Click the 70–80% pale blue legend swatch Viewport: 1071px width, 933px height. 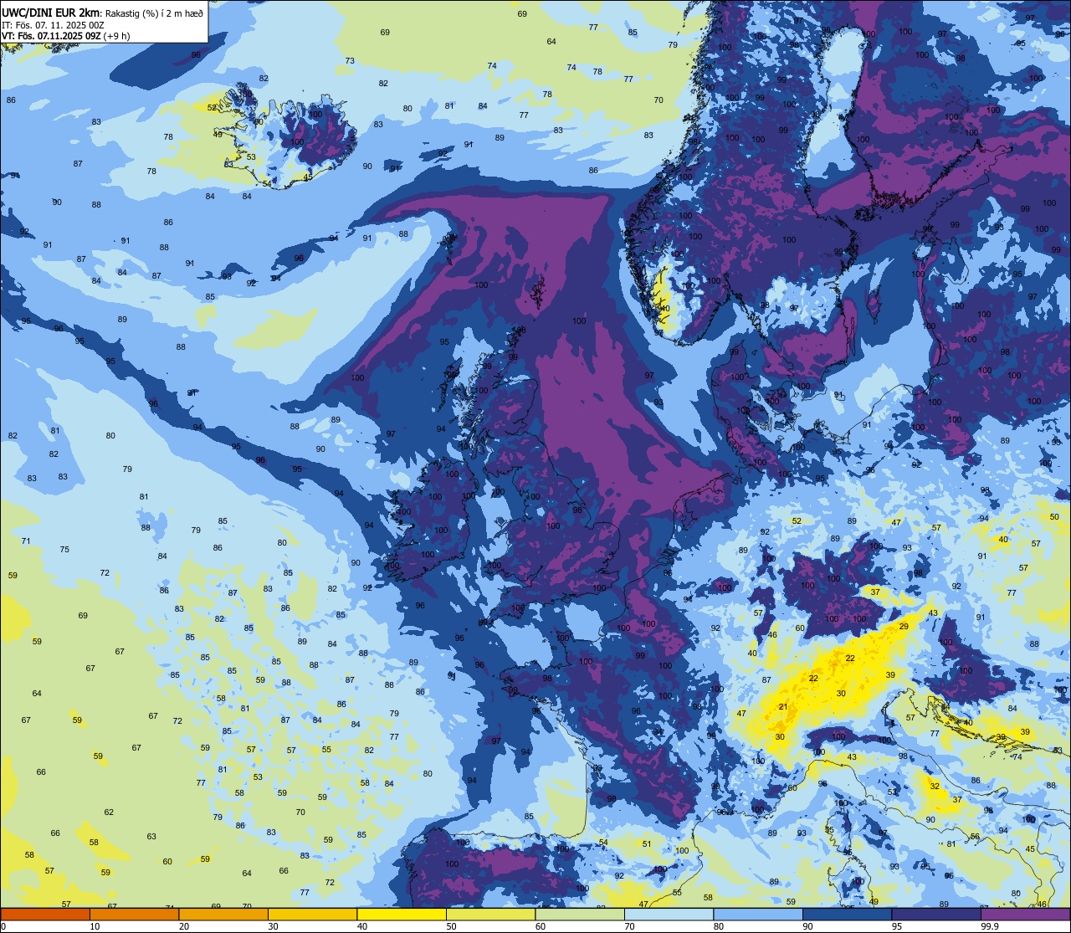[669, 914]
